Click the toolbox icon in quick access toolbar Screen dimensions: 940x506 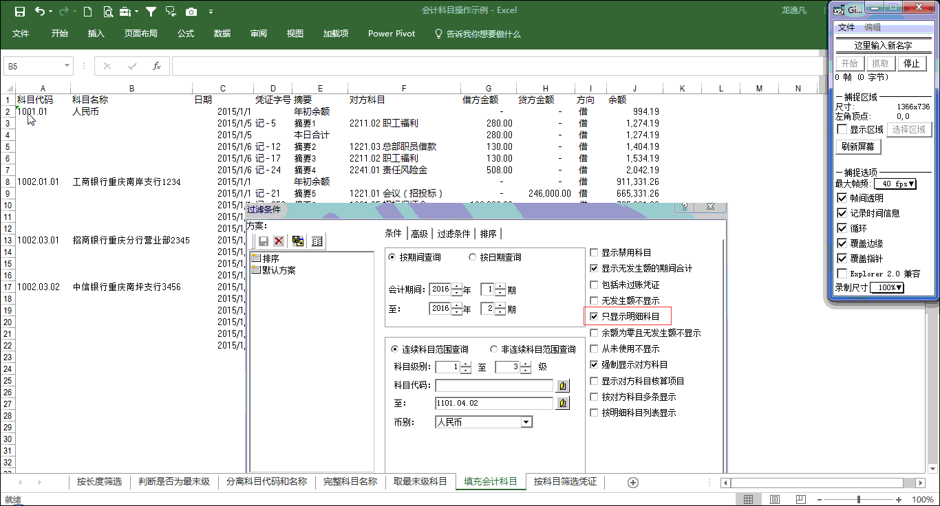[x=126, y=12]
